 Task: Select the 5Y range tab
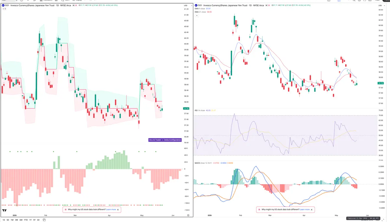(x=34, y=220)
